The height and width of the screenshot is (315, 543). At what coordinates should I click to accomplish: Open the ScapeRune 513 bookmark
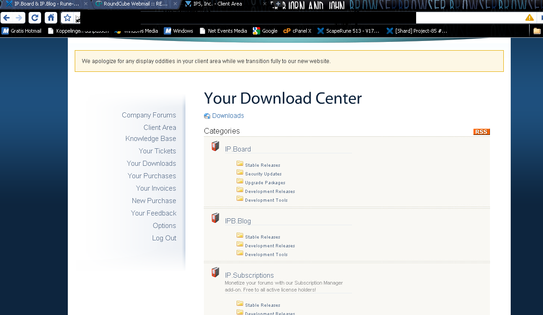click(x=348, y=31)
